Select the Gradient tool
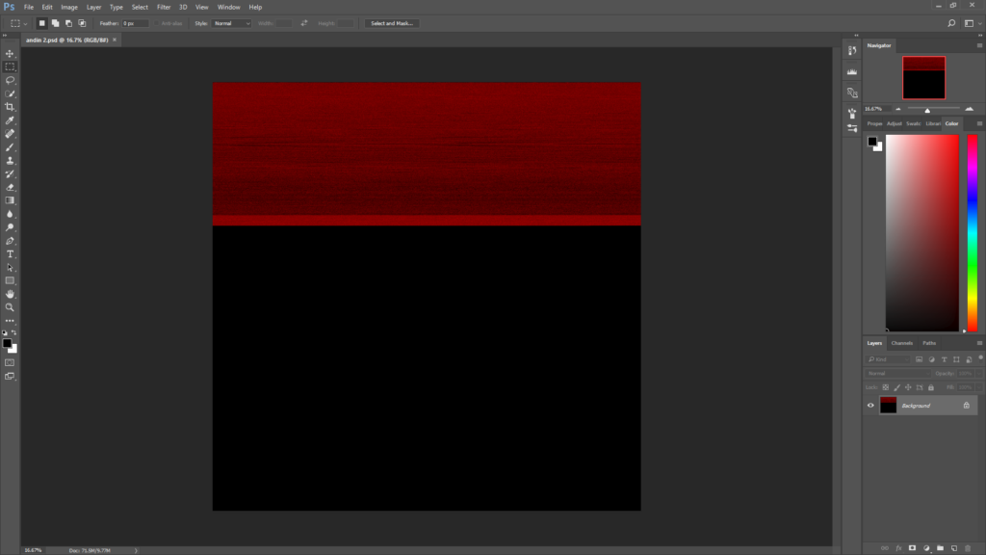Viewport: 986px width, 555px height. click(10, 200)
